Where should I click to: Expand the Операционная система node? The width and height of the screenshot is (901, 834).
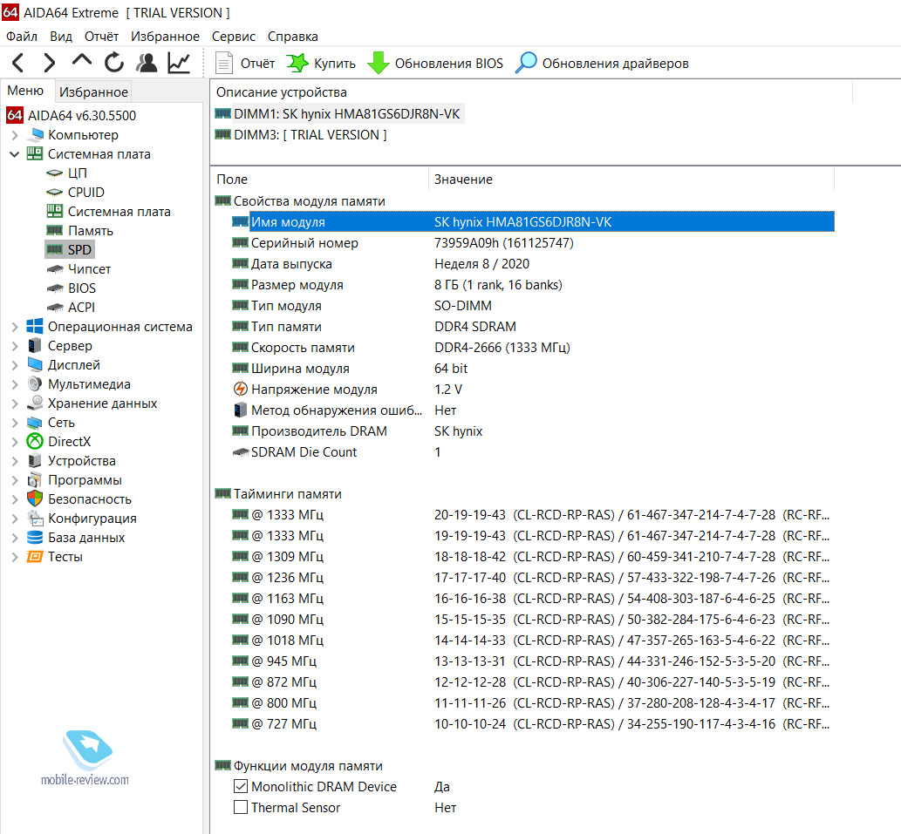[x=15, y=327]
